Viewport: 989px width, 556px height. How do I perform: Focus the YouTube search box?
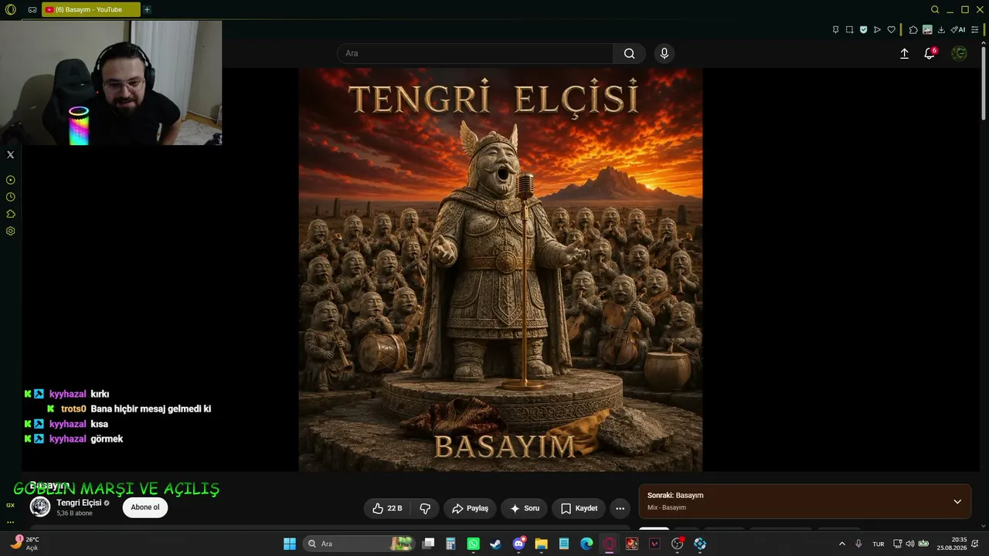click(x=475, y=53)
